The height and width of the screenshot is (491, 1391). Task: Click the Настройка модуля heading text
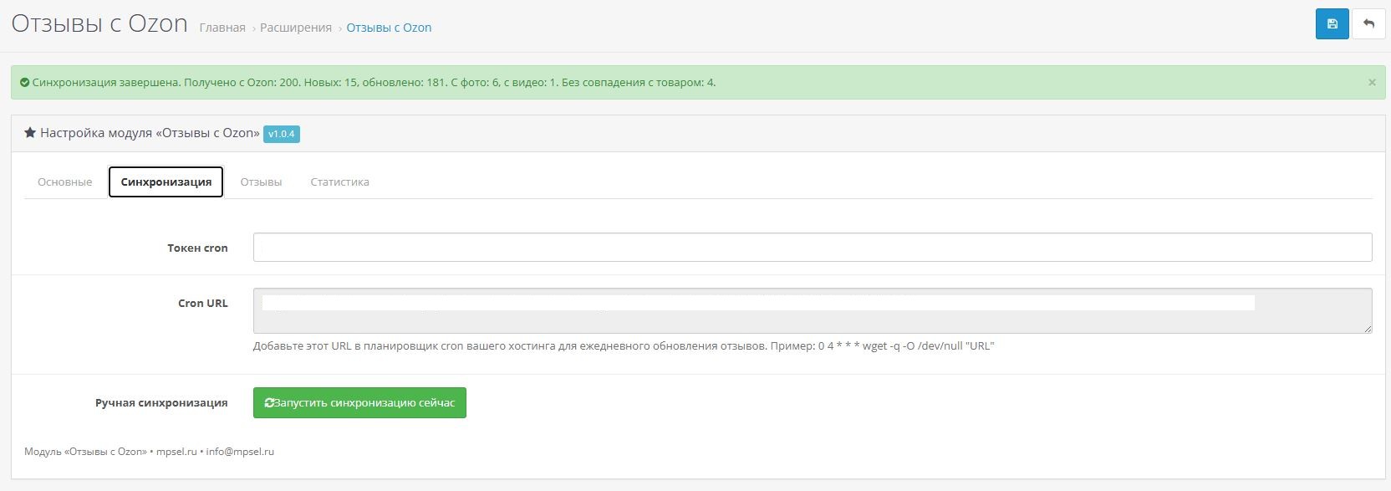coord(149,133)
